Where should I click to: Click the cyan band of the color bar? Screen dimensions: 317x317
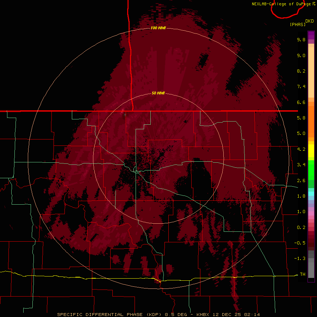coord(311,194)
